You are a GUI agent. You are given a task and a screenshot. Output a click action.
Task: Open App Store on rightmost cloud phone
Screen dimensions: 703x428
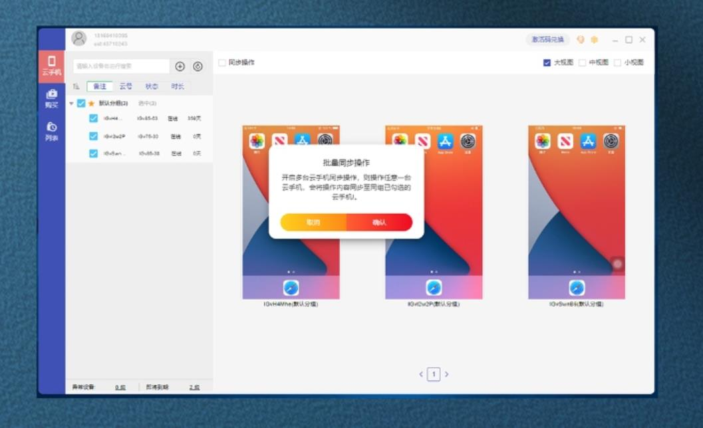click(588, 141)
